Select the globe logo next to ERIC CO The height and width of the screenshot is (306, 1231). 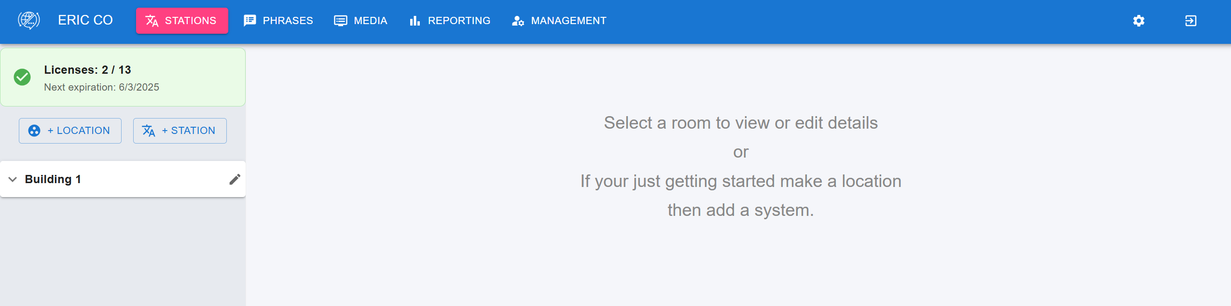point(29,20)
